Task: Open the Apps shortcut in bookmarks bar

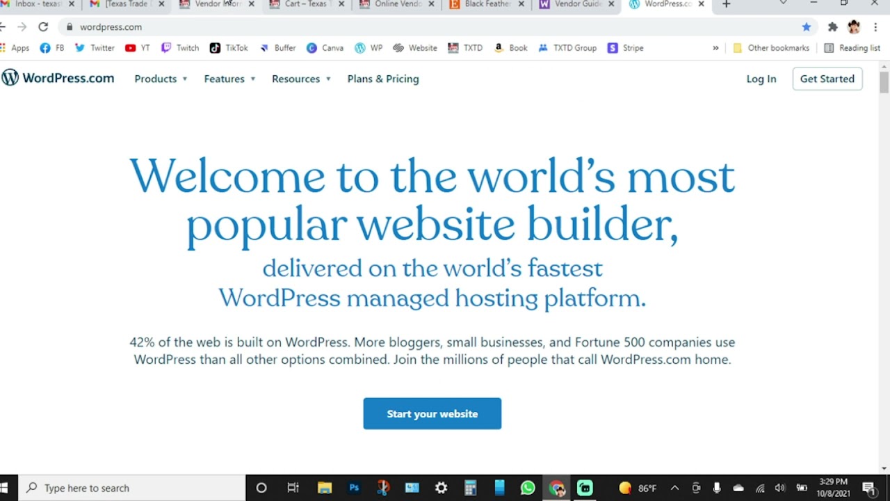Action: pyautogui.click(x=15, y=48)
